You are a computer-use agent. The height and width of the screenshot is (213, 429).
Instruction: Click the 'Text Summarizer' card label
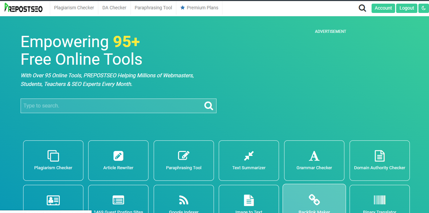click(x=249, y=168)
